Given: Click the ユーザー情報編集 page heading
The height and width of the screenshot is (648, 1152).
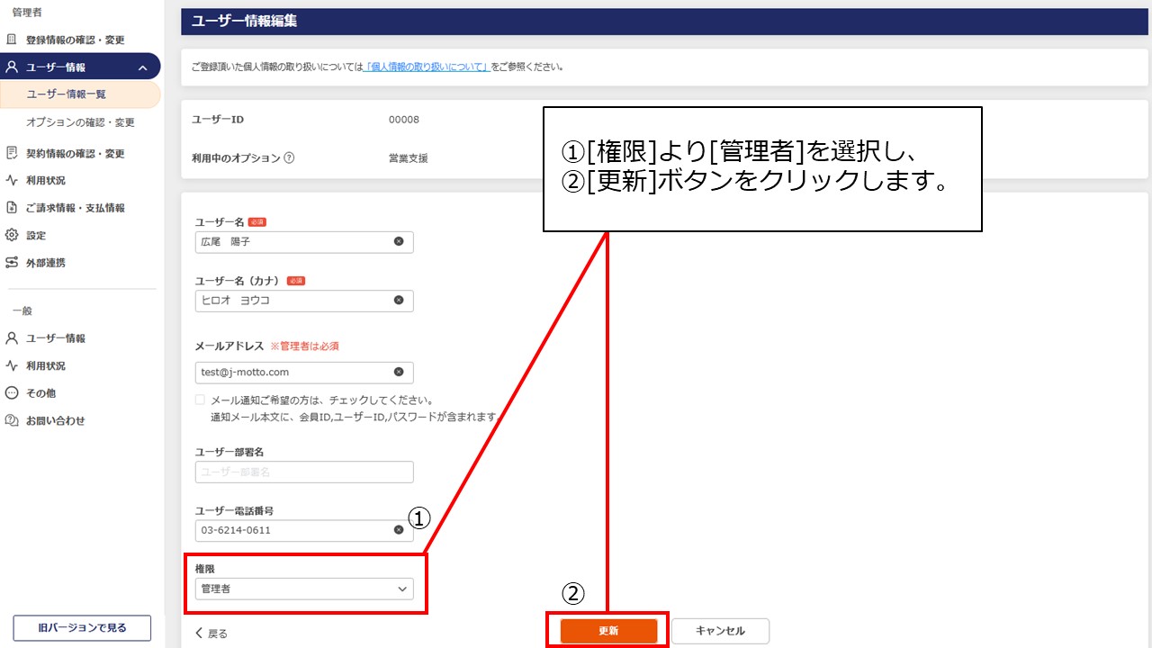Looking at the screenshot, I should click(x=245, y=22).
